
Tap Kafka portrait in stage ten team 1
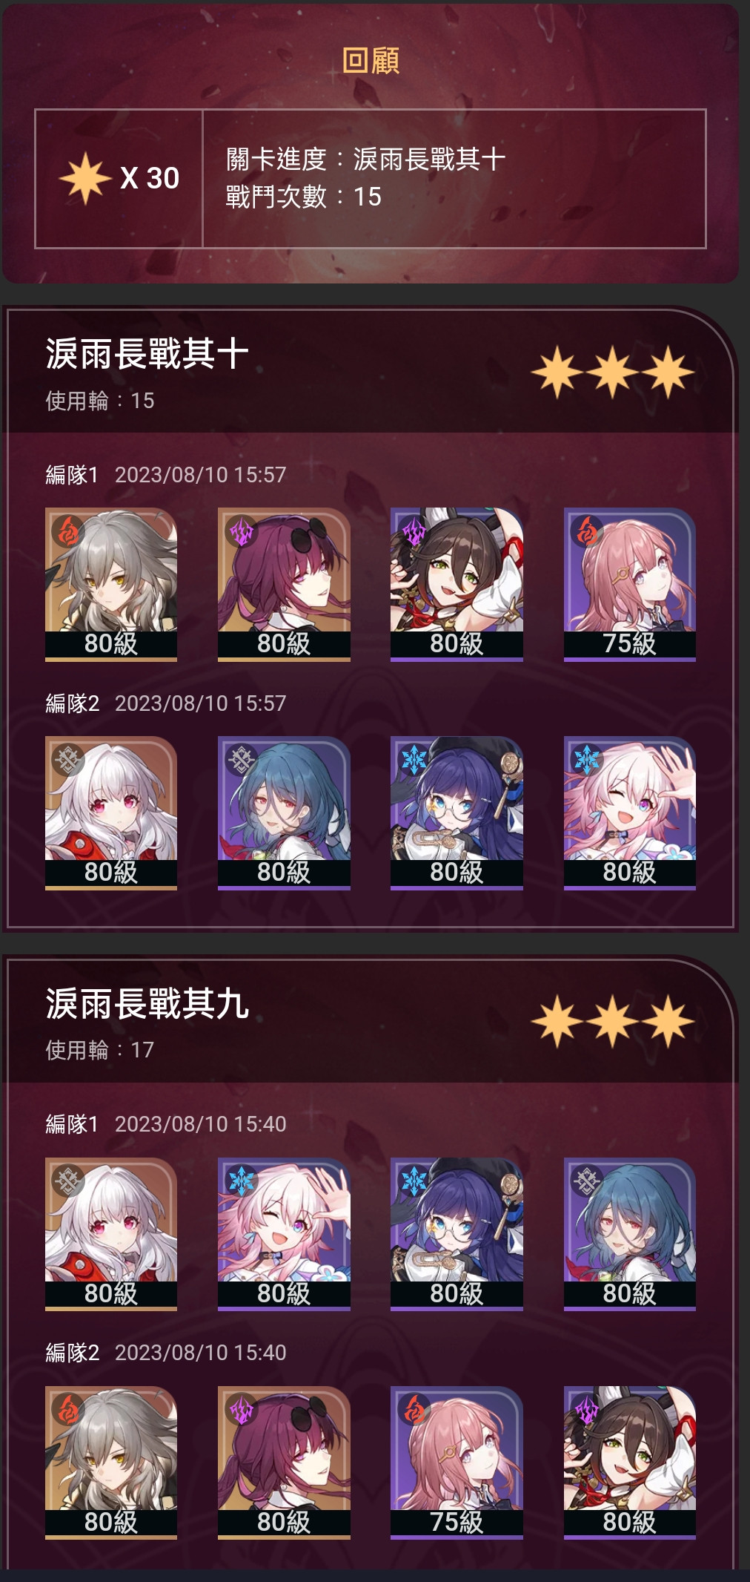(284, 584)
